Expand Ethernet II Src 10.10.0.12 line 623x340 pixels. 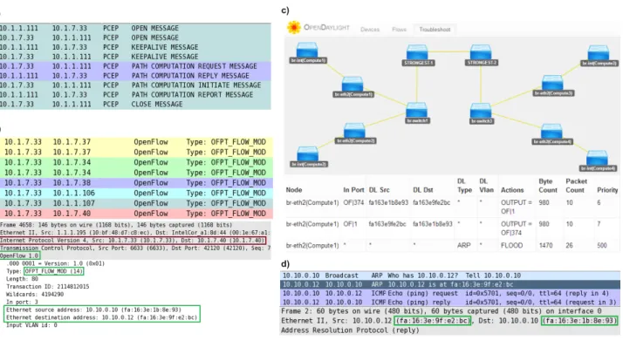(x=450, y=321)
